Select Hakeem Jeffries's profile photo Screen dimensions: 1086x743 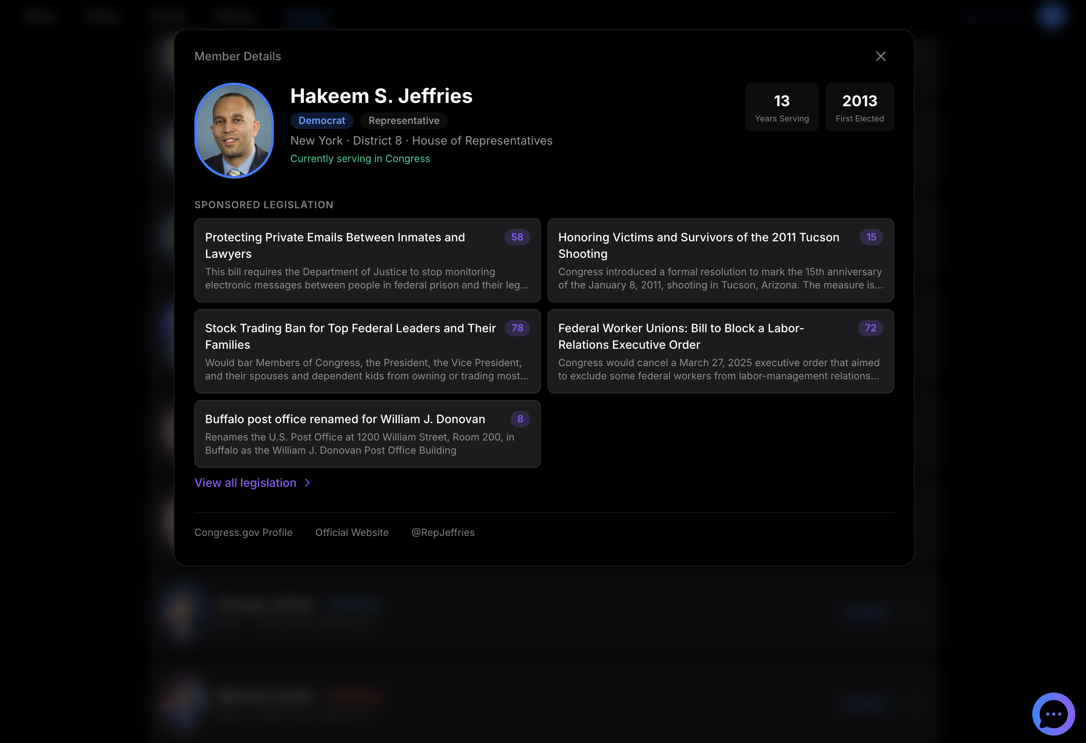[234, 131]
